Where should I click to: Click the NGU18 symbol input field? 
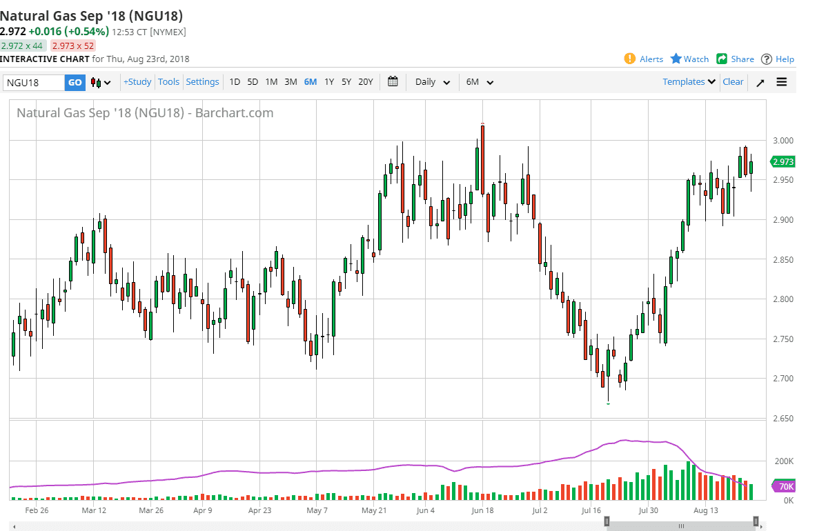(x=34, y=83)
